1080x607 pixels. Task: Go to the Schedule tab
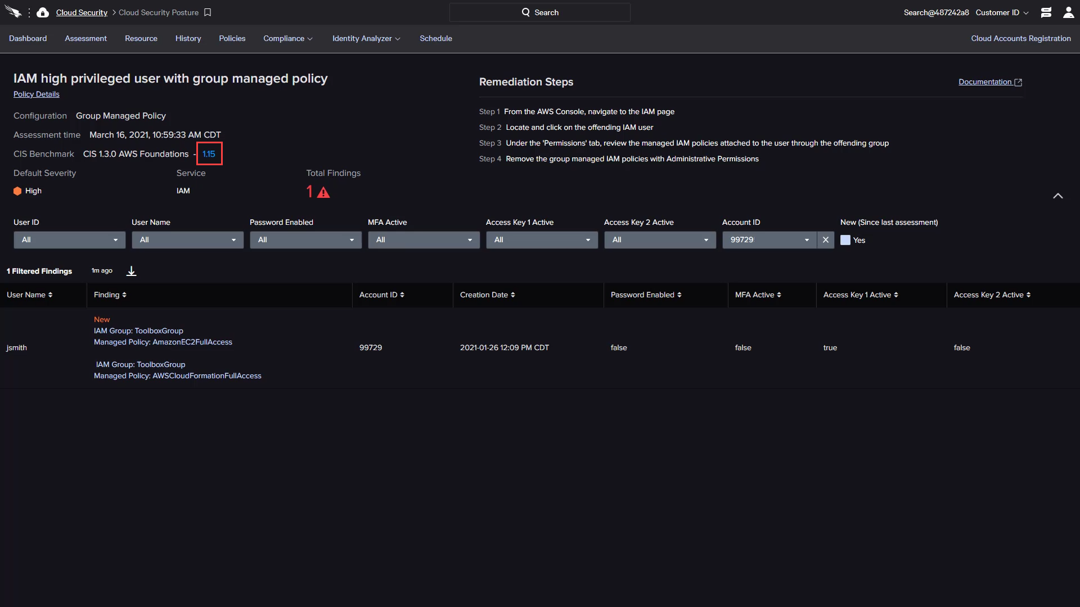(x=435, y=38)
